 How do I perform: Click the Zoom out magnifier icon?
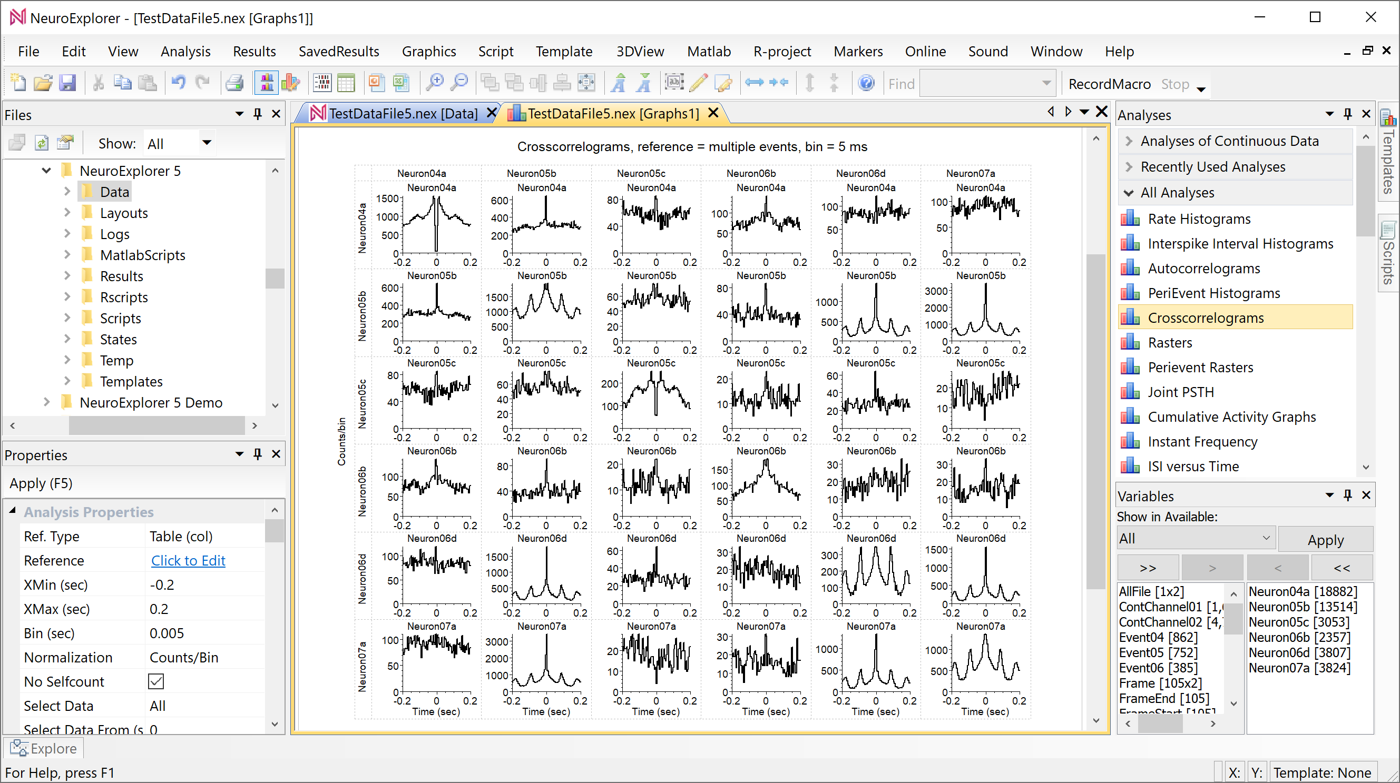pyautogui.click(x=459, y=83)
